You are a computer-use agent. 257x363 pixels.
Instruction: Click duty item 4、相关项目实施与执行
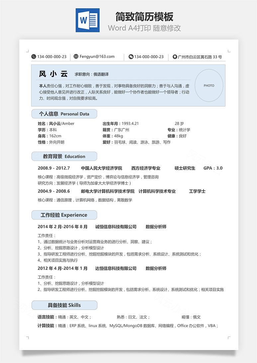point(58,260)
